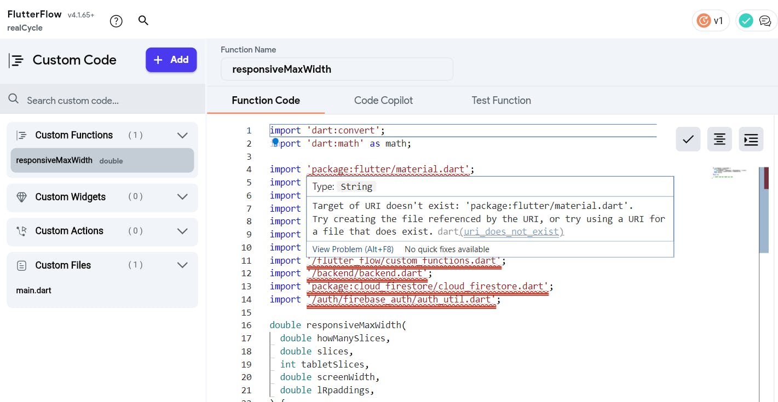
Task: Expand the Custom Widgets section chevron
Action: (182, 197)
